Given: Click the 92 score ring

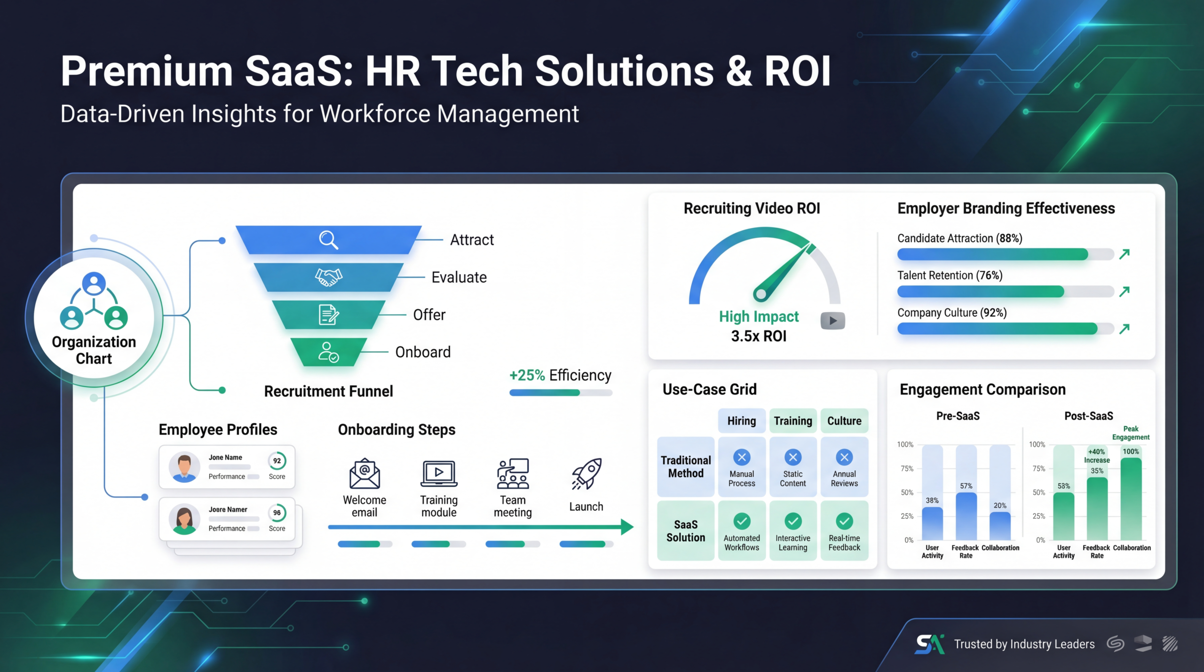Looking at the screenshot, I should click(277, 461).
